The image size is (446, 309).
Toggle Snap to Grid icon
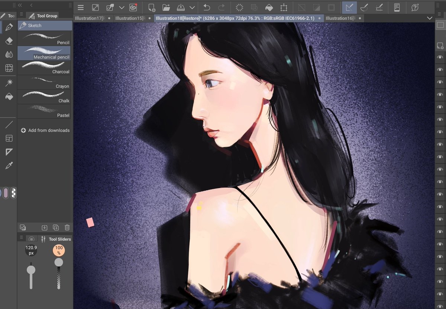[379, 7]
